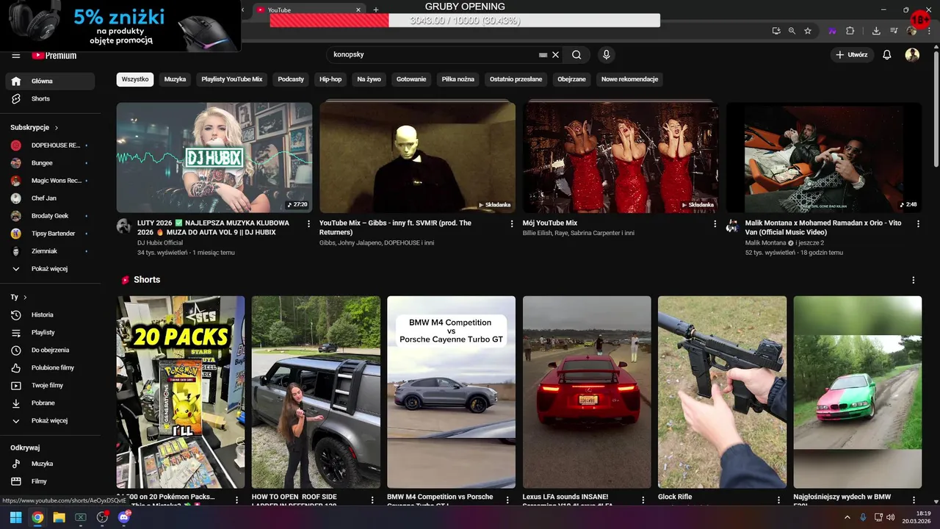Screen dimensions: 940x529
Task: Open the Subskrypcje section chevron
Action: [57, 128]
